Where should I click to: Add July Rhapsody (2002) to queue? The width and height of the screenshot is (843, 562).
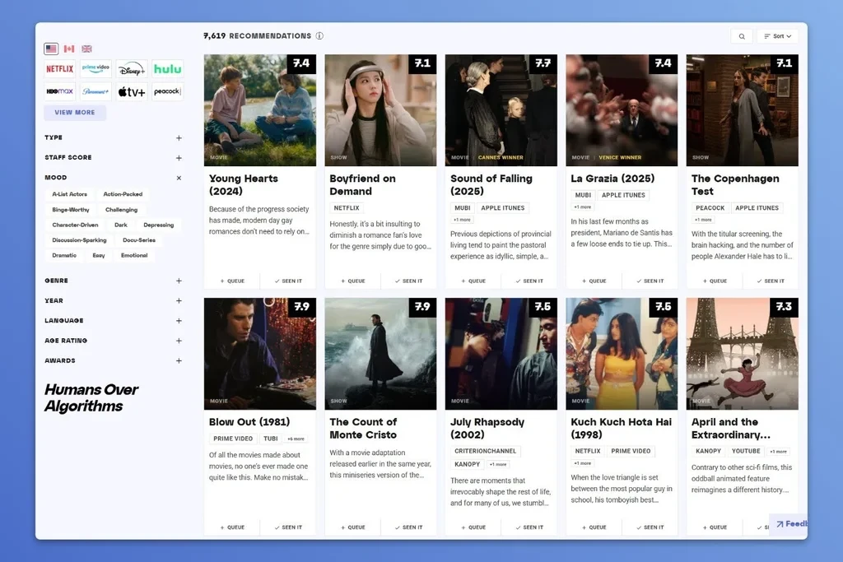[x=473, y=527]
